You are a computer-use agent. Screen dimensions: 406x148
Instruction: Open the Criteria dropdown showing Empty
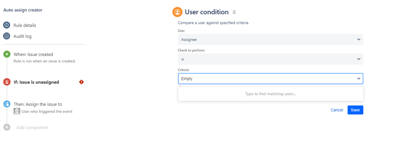271,79
